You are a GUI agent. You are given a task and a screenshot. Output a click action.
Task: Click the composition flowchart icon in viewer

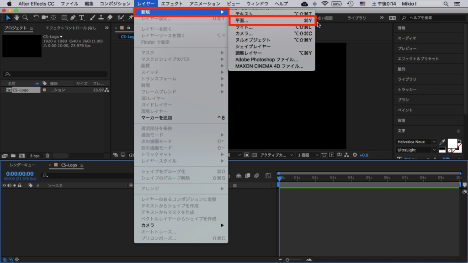pyautogui.click(x=346, y=155)
